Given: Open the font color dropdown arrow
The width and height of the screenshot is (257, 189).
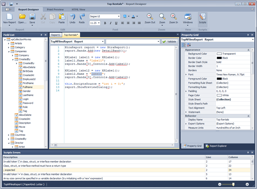Looking at the screenshot, I should [x=137, y=16].
